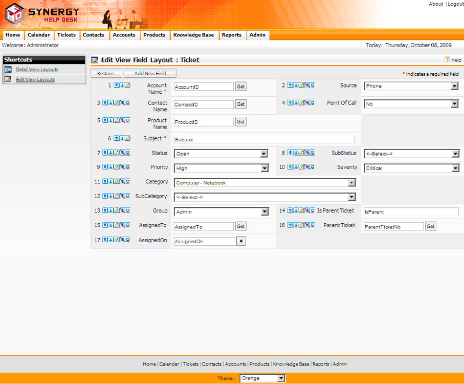
Task: Expand the Severity dropdown
Action: click(x=455, y=168)
